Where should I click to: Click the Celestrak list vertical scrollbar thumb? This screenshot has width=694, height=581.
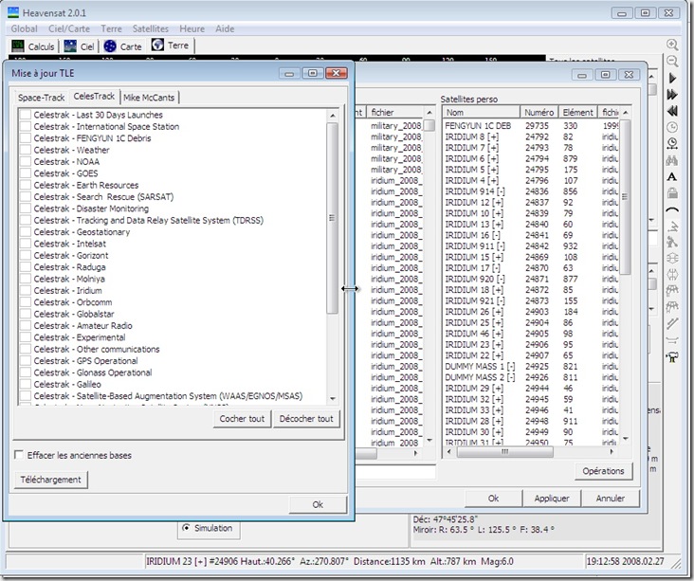[x=333, y=218]
